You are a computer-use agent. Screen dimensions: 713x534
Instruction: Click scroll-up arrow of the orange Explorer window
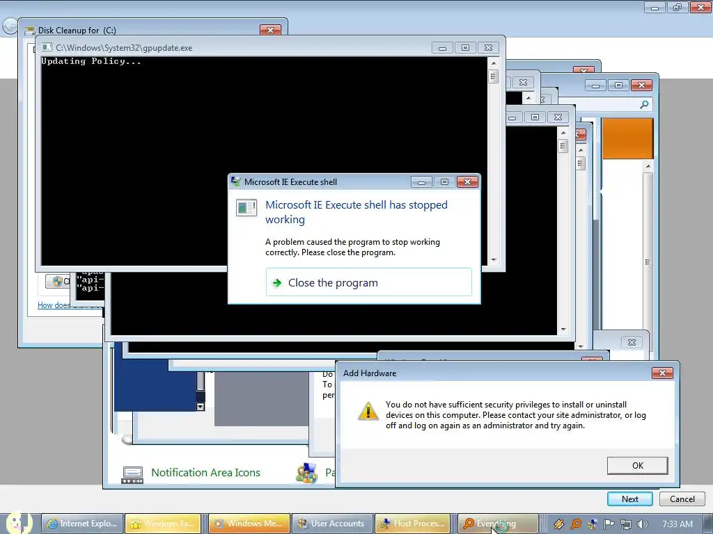[x=648, y=167]
